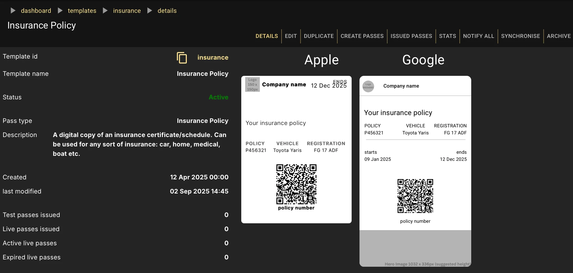573x273 pixels.
Task: Click the Google hero image placeholder
Action: tap(415, 248)
